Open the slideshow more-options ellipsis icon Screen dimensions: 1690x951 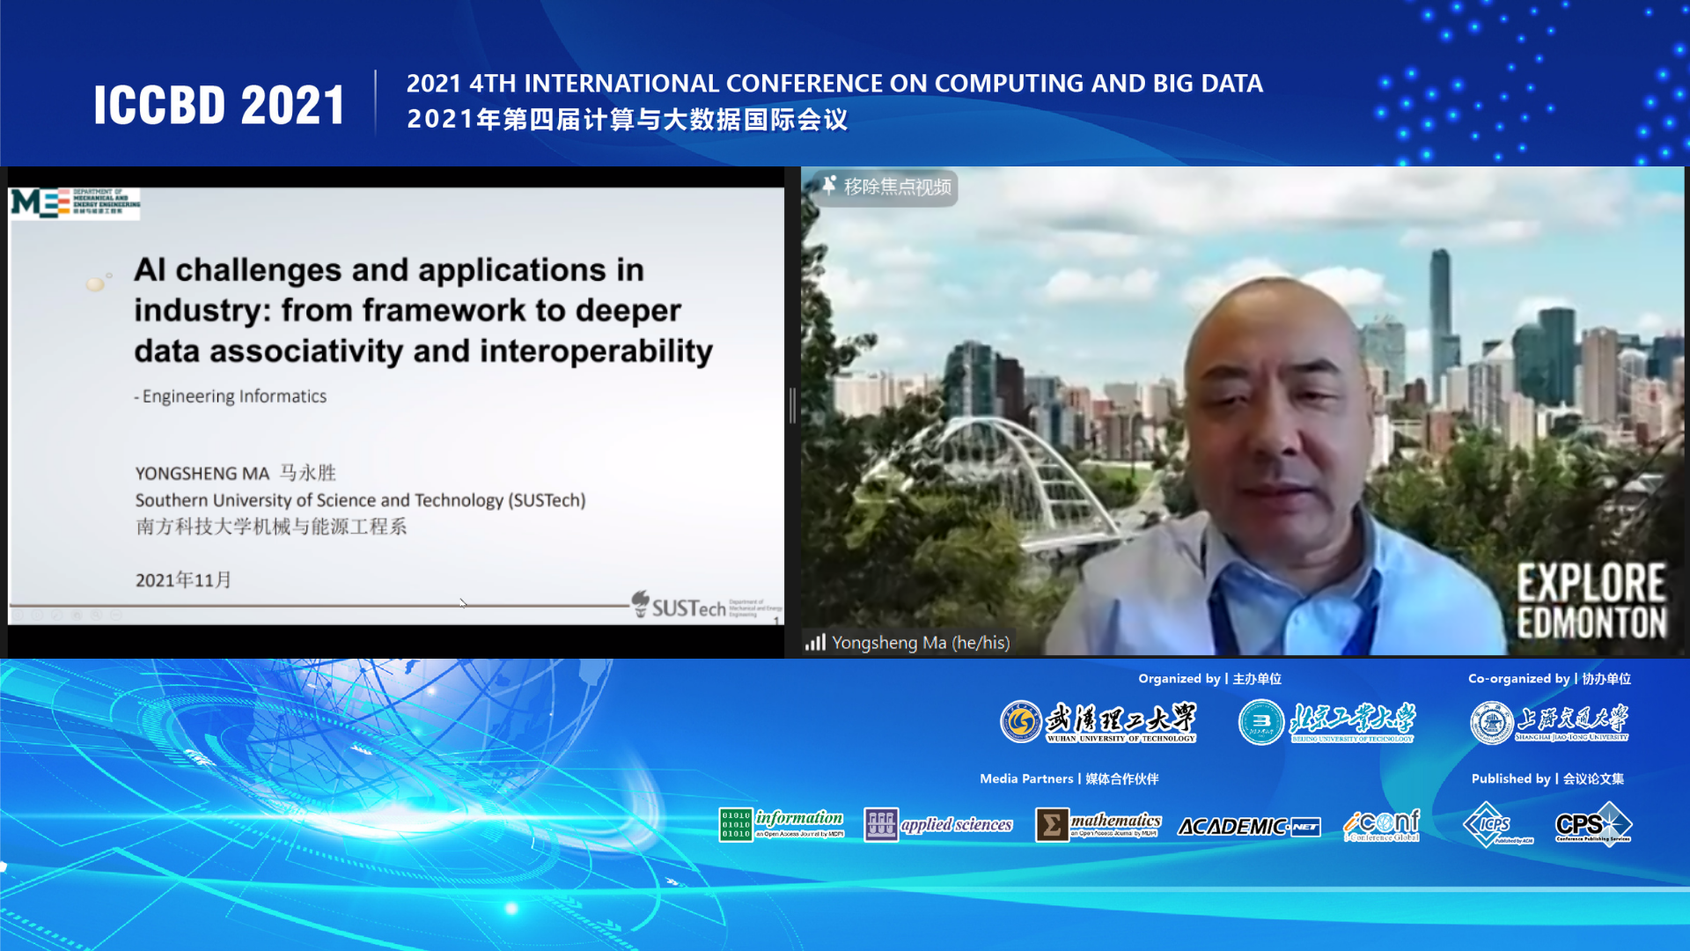tap(116, 615)
